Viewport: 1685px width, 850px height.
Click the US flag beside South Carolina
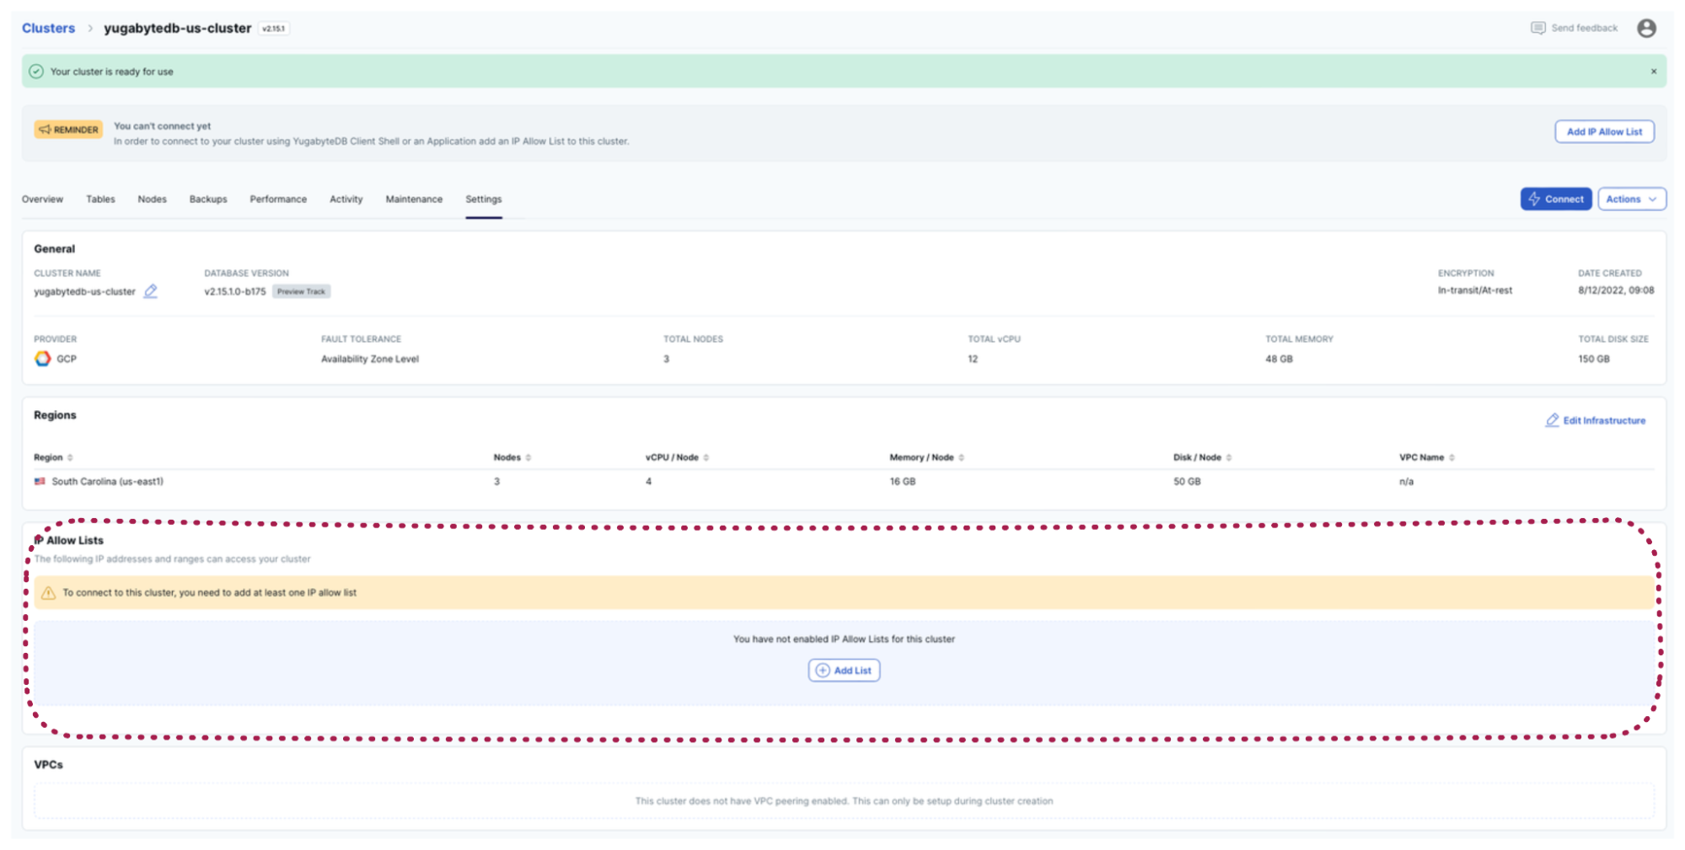tap(40, 481)
